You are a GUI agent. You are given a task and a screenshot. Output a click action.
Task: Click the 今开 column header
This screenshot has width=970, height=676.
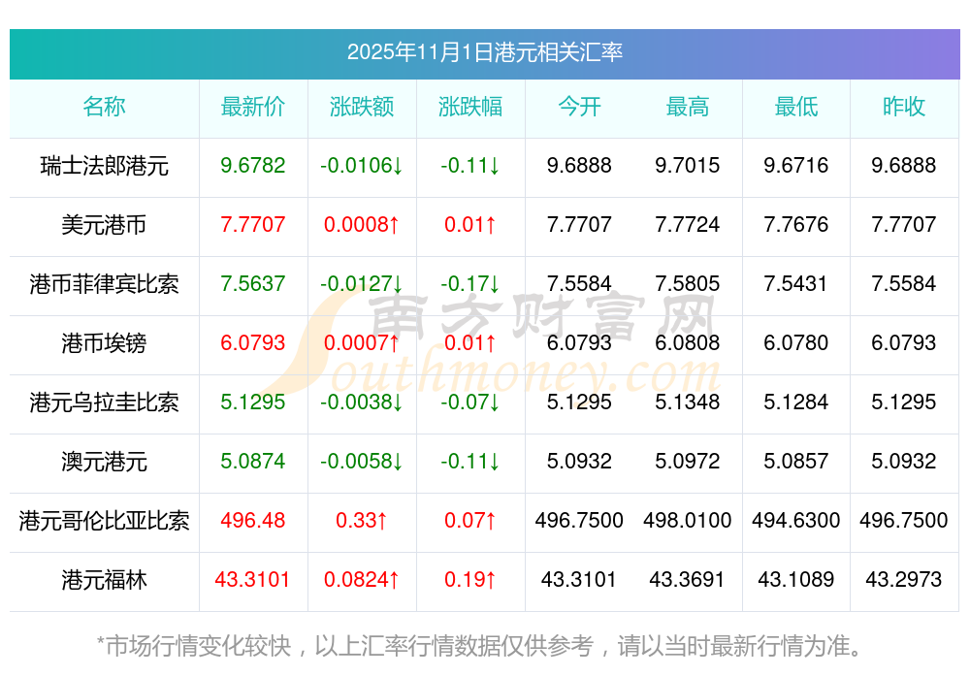[579, 107]
